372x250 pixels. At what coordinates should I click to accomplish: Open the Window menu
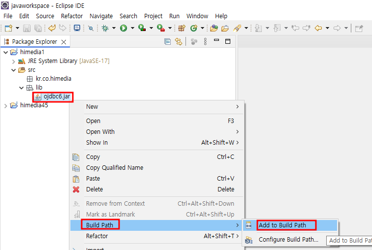[197, 16]
